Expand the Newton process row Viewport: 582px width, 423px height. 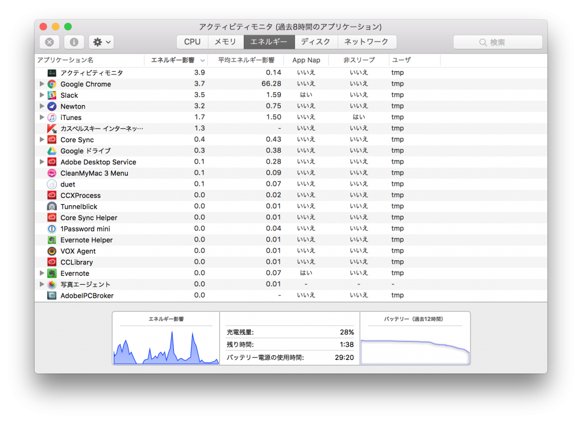(x=42, y=106)
